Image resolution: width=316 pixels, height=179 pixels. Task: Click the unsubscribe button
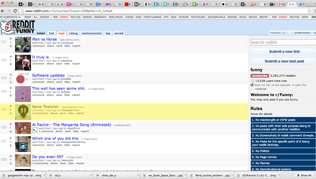tap(259, 76)
